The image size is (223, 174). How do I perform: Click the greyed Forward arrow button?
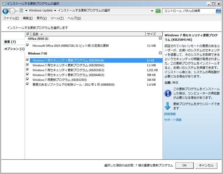pos(12,11)
